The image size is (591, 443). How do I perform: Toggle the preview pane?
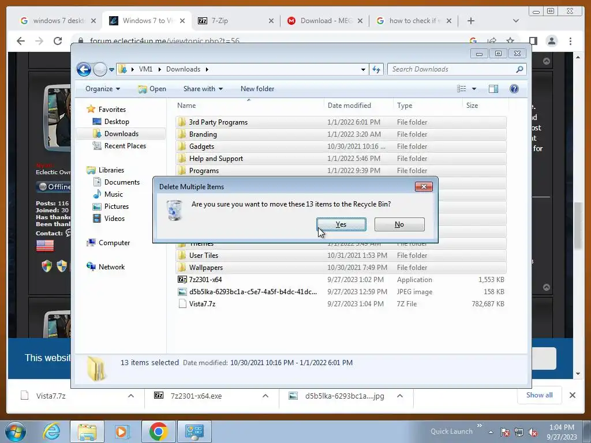point(493,89)
